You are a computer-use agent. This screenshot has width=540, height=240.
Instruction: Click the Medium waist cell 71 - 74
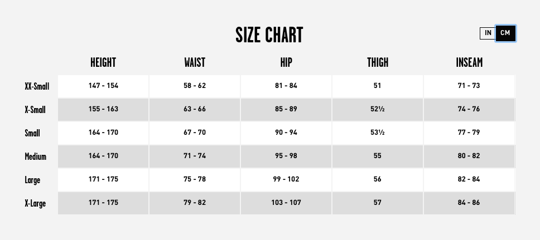coord(195,156)
